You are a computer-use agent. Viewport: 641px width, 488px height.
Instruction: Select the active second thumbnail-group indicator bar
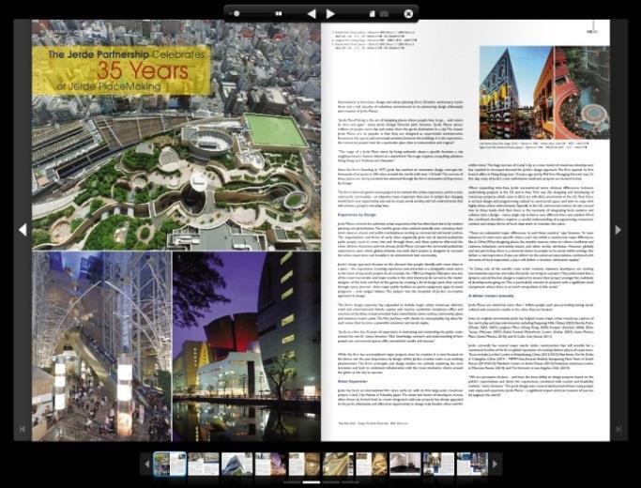coord(312,482)
